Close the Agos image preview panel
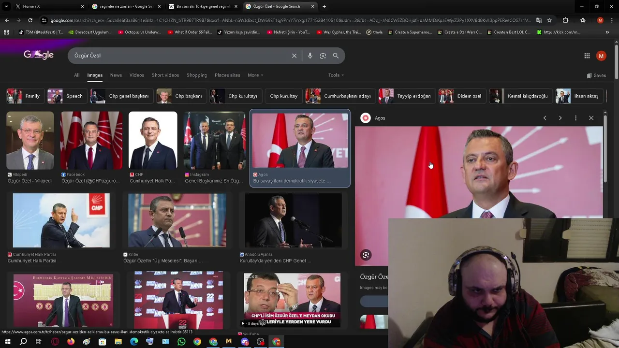619x348 pixels. [x=591, y=118]
